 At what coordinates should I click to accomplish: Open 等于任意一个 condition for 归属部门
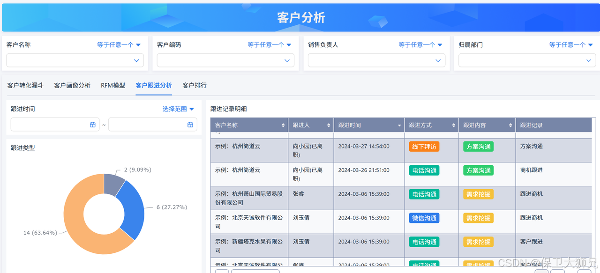pos(571,45)
